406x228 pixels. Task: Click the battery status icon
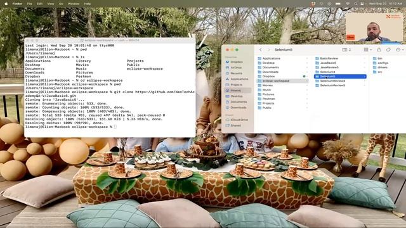coord(338,4)
